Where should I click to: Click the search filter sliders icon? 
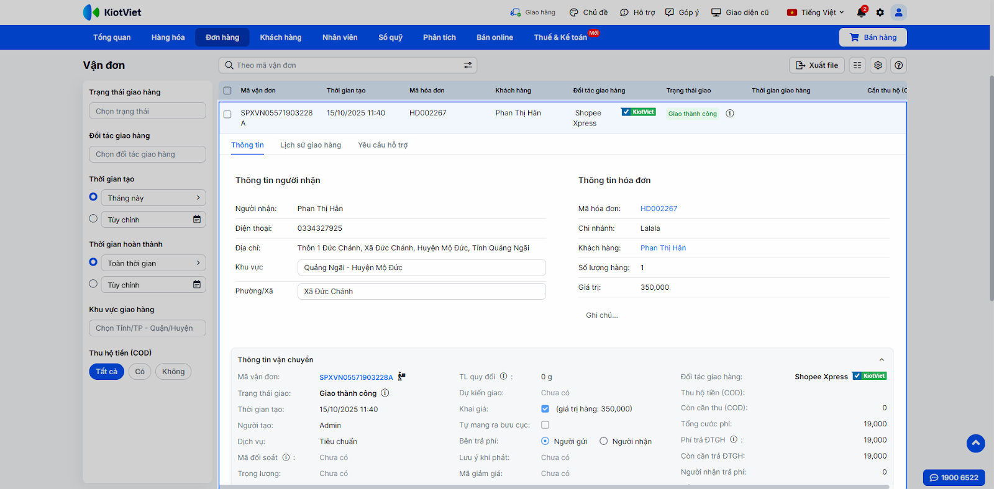[468, 65]
